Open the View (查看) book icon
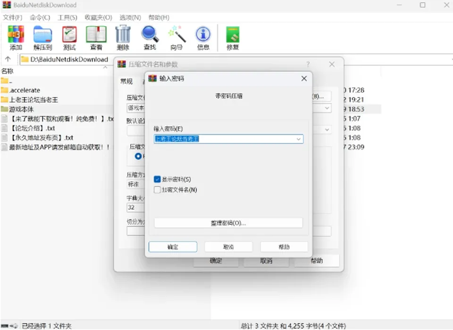Viewport: 453px width, 330px height. [96, 34]
